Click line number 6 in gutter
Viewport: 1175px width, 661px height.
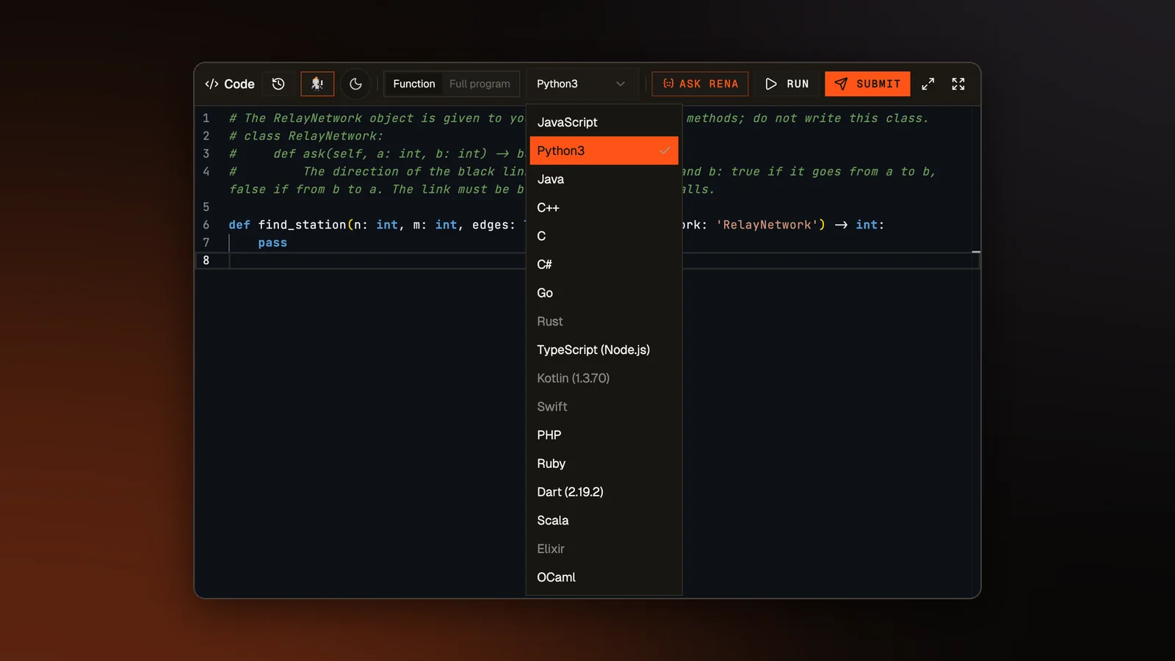tap(206, 225)
